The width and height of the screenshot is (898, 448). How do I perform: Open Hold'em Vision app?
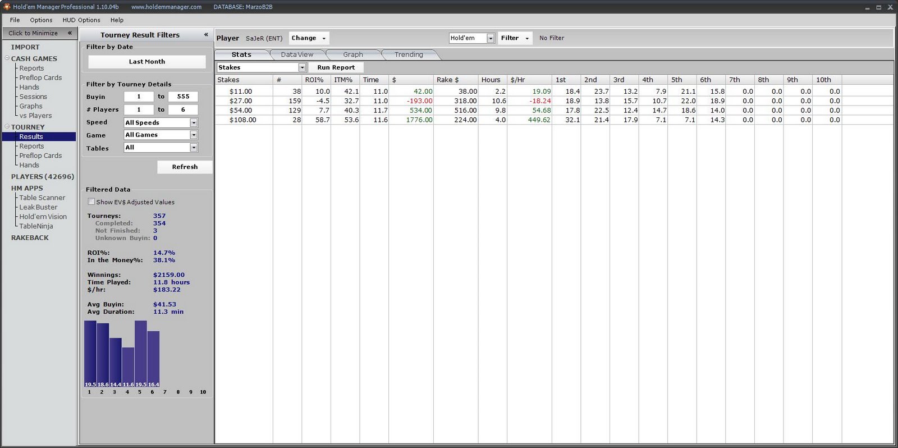point(43,217)
